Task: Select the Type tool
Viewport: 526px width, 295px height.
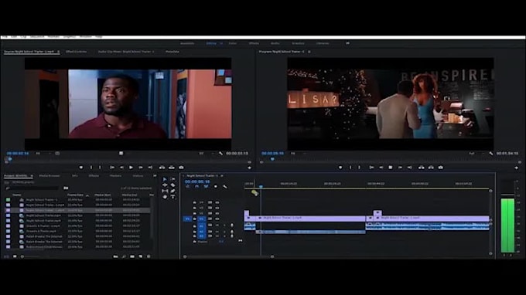Action: (172, 197)
